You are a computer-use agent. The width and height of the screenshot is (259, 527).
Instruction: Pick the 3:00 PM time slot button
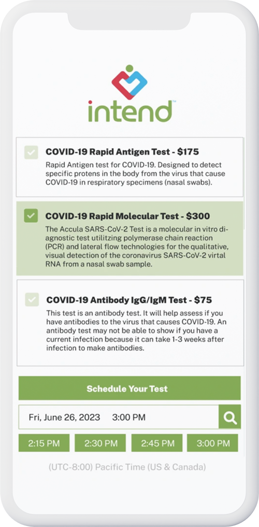(213, 443)
